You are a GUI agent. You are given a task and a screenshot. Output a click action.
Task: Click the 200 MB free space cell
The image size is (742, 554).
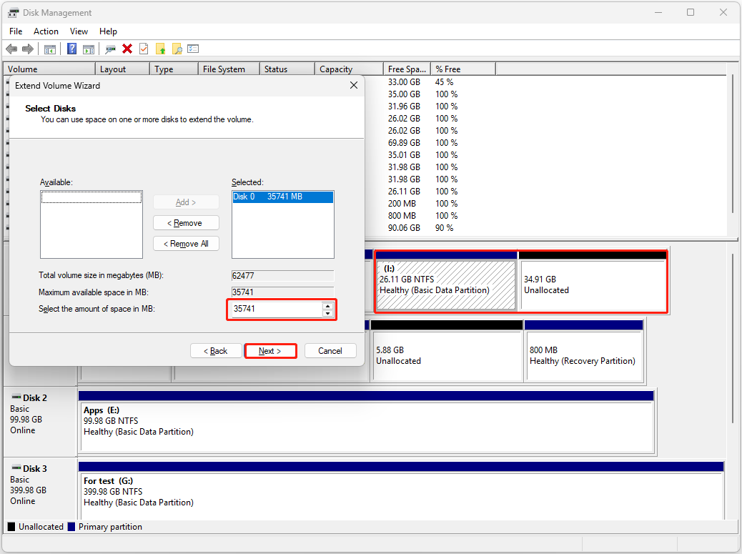click(x=402, y=204)
